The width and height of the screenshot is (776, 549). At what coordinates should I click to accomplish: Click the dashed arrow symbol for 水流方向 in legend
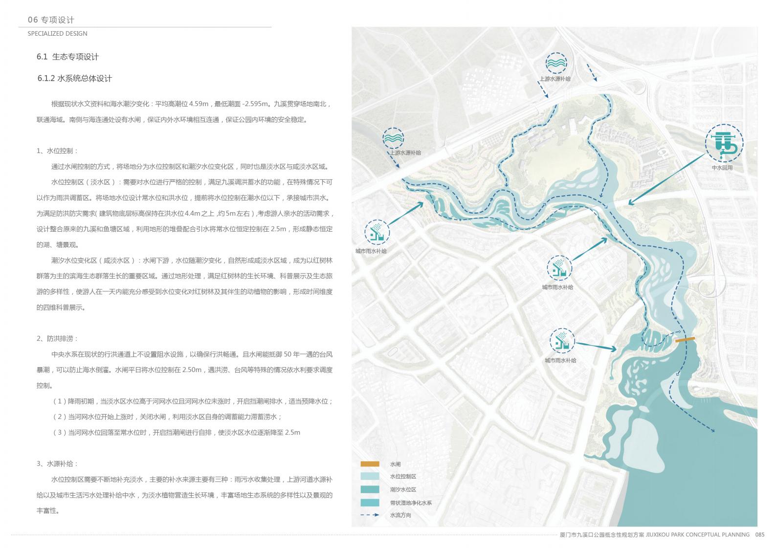click(x=370, y=515)
